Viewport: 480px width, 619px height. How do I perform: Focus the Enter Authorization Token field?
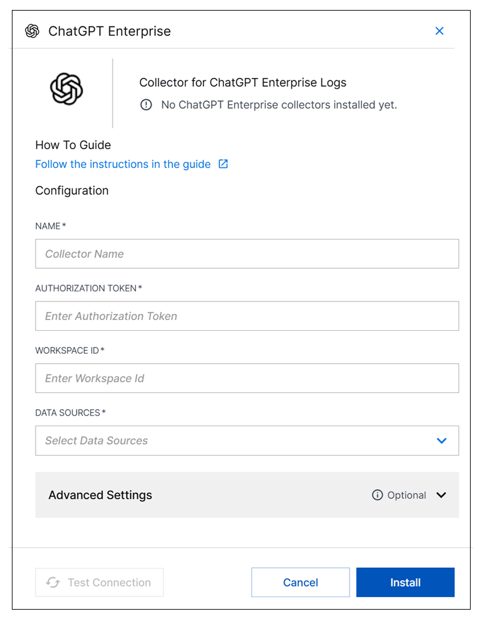click(247, 316)
